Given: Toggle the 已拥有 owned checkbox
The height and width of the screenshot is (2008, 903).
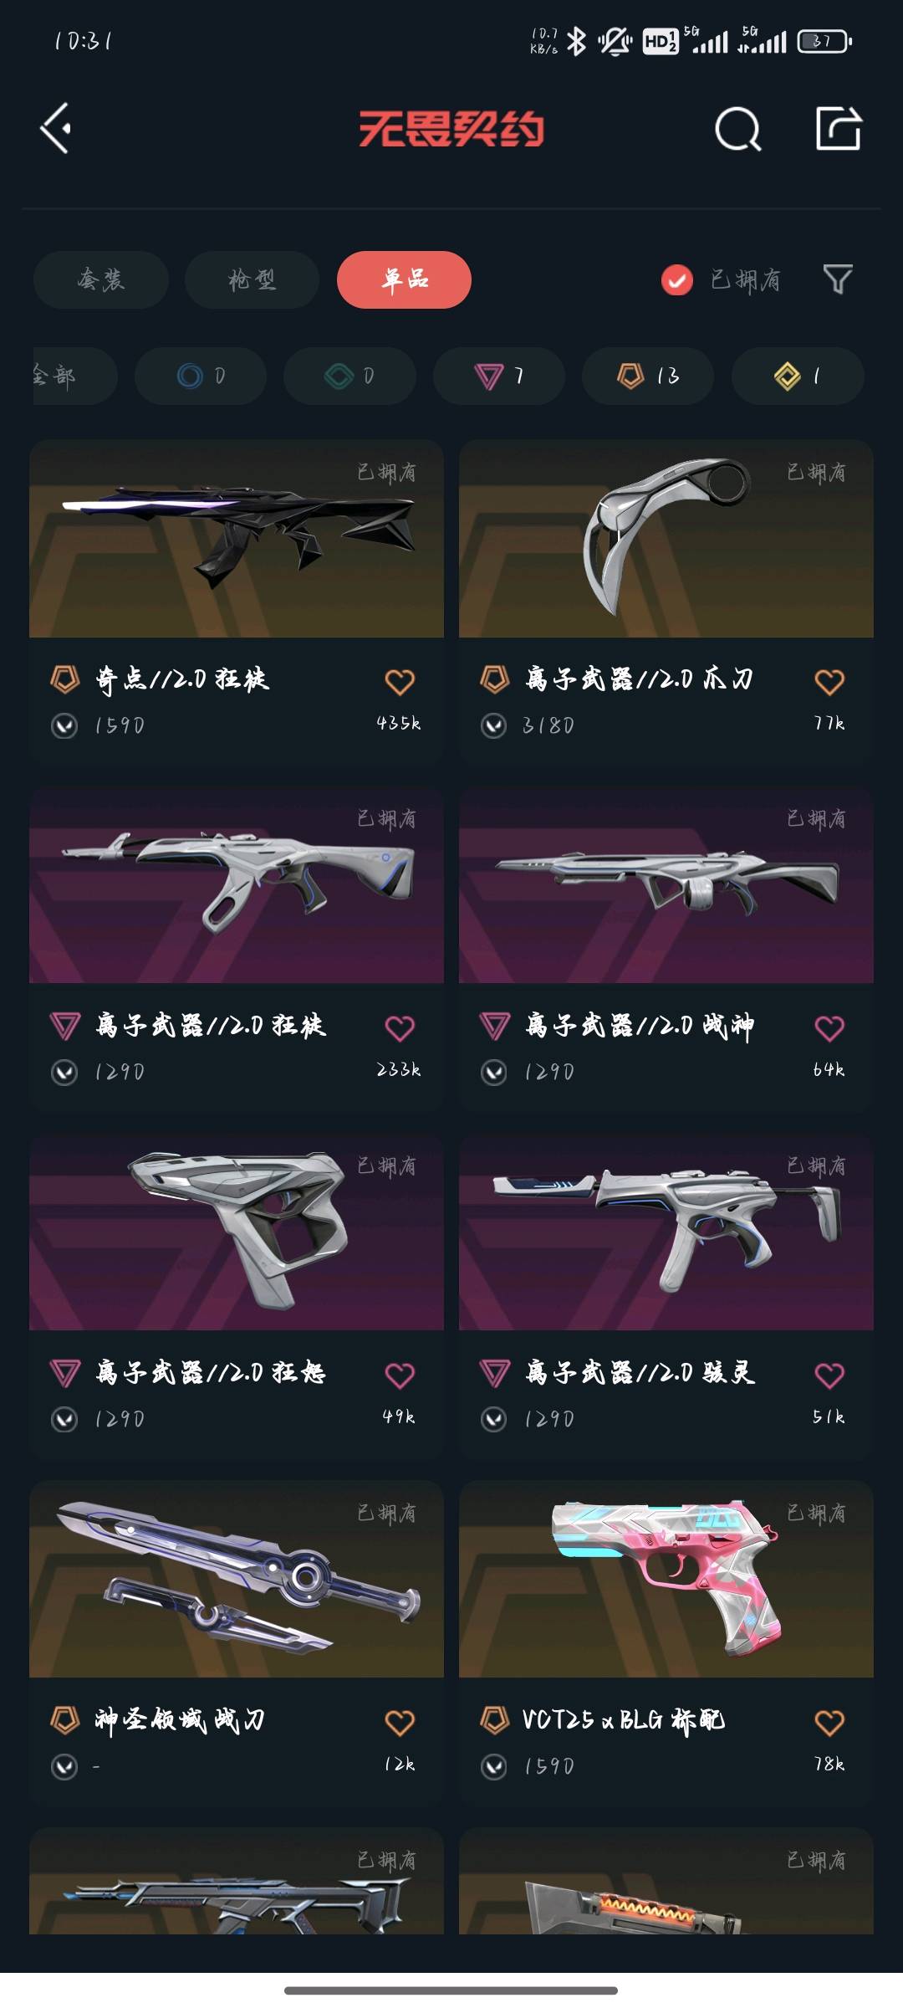Looking at the screenshot, I should (x=677, y=279).
